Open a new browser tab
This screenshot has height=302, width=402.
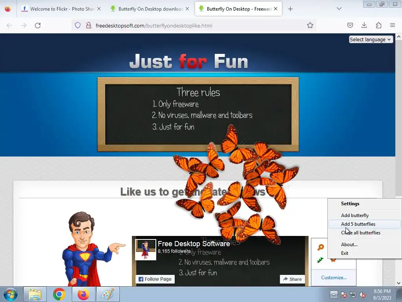[x=290, y=9]
